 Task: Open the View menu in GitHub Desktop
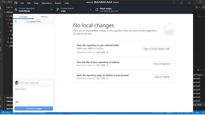[36, 3]
